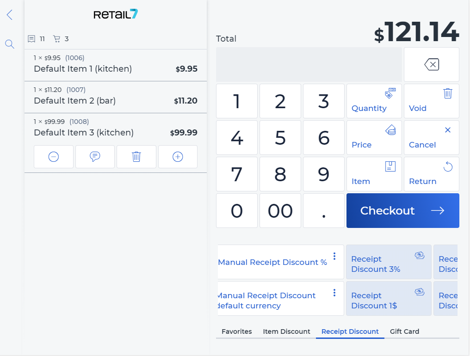
Task: Click the Retail7 logo
Action: (x=116, y=14)
